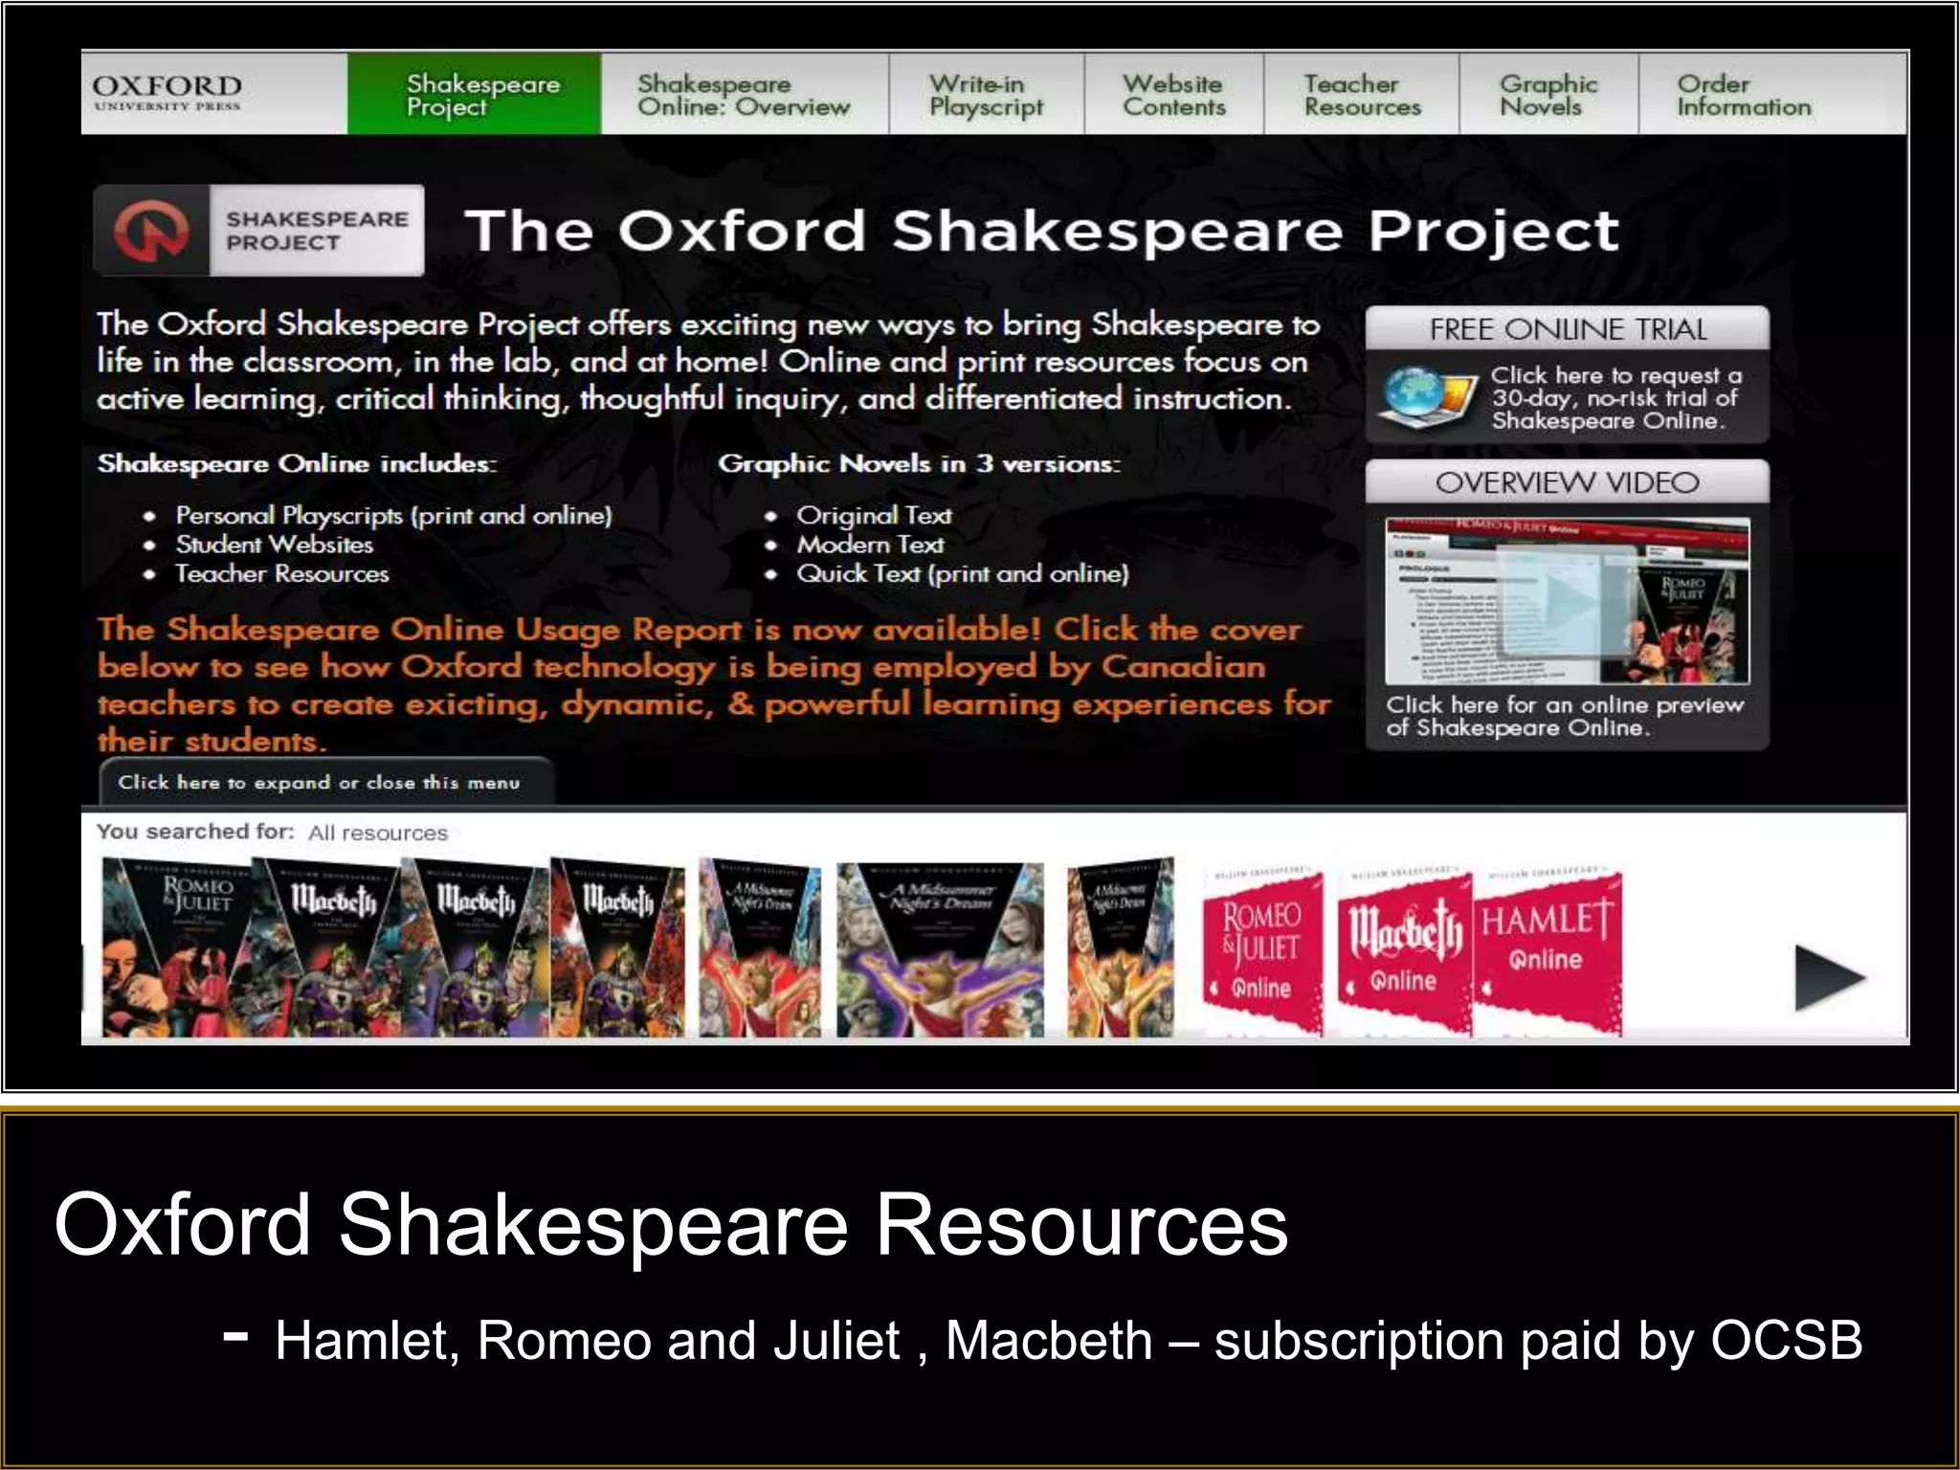Click the "Oxford Shakespeare Resources" slide title
Screen dimensions: 1960x1470
pyautogui.click(x=671, y=1224)
